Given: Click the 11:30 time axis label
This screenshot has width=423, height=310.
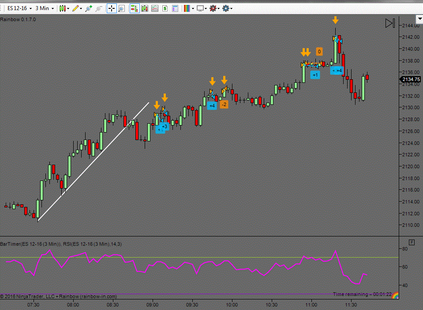Looking at the screenshot, I should pos(351,305).
